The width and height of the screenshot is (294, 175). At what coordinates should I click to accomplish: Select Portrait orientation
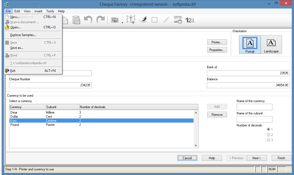tap(250, 45)
